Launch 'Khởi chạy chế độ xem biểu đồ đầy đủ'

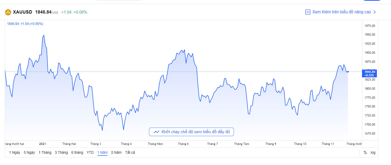click(191, 132)
